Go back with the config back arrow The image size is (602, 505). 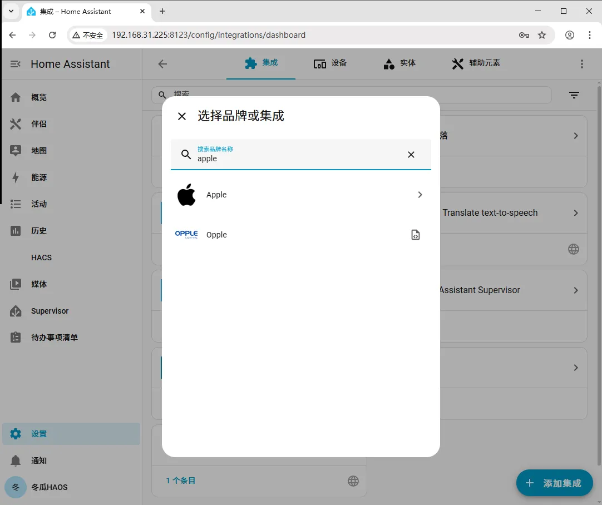[x=162, y=64]
